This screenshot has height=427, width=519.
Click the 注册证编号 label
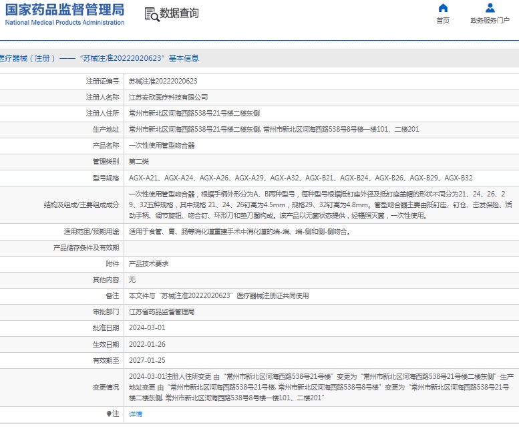(x=102, y=81)
